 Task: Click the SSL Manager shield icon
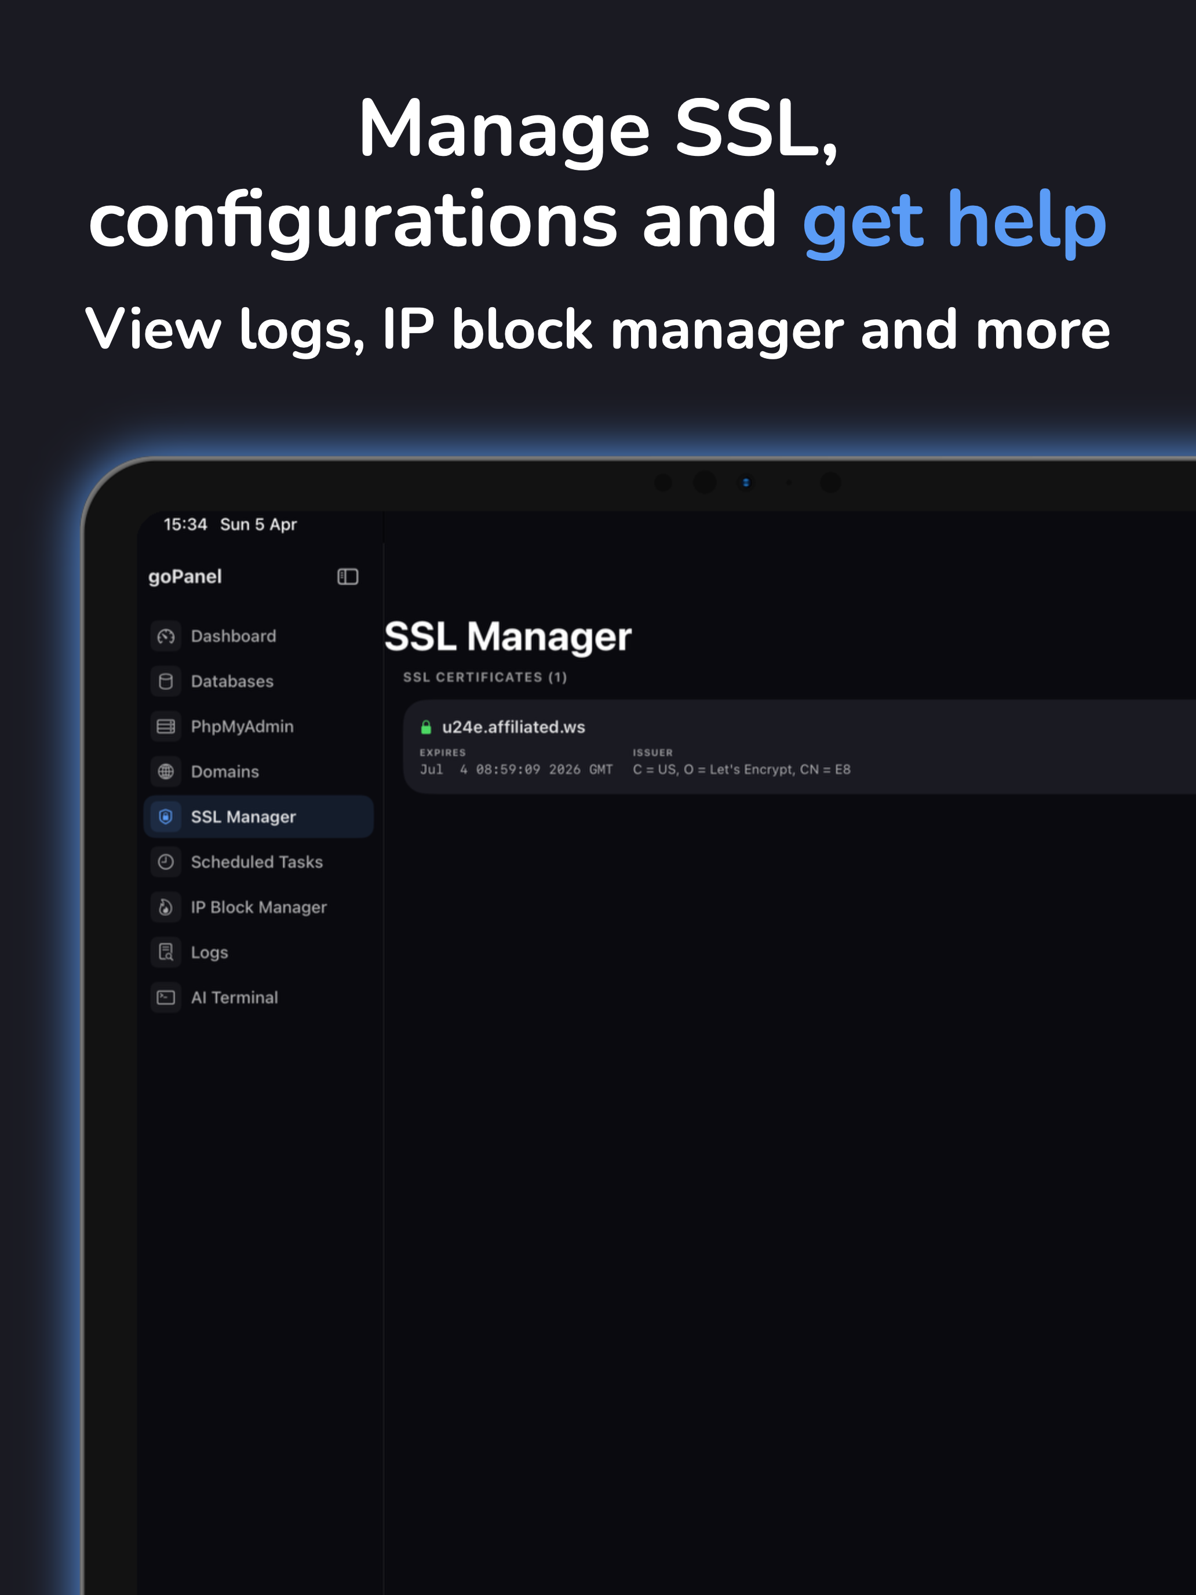pyautogui.click(x=166, y=816)
